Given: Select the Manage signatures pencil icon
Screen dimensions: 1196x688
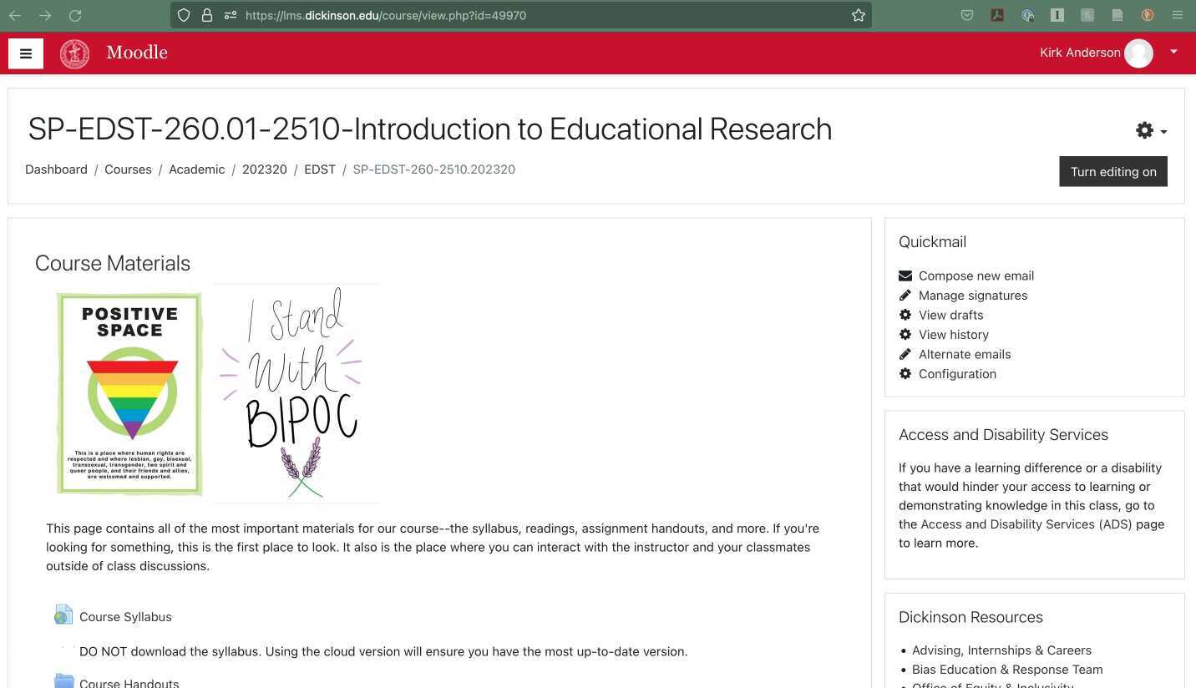Looking at the screenshot, I should 905,295.
